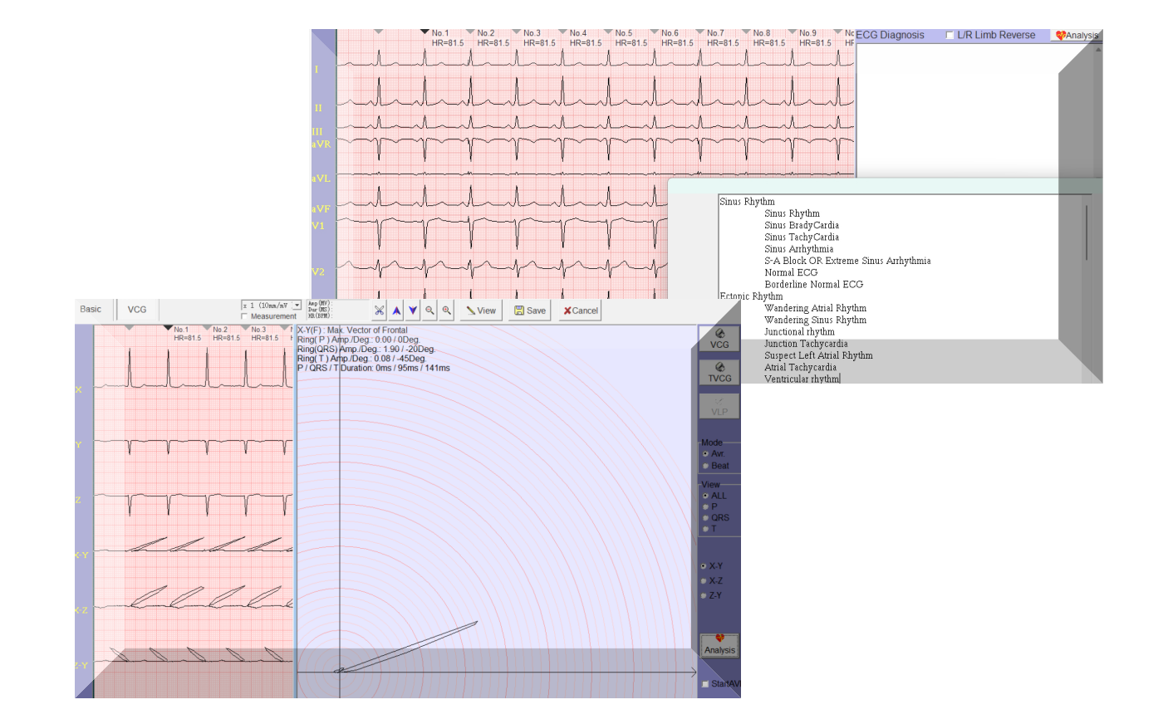Open the TVCG side panel button
The height and width of the screenshot is (724, 1168).
click(719, 372)
